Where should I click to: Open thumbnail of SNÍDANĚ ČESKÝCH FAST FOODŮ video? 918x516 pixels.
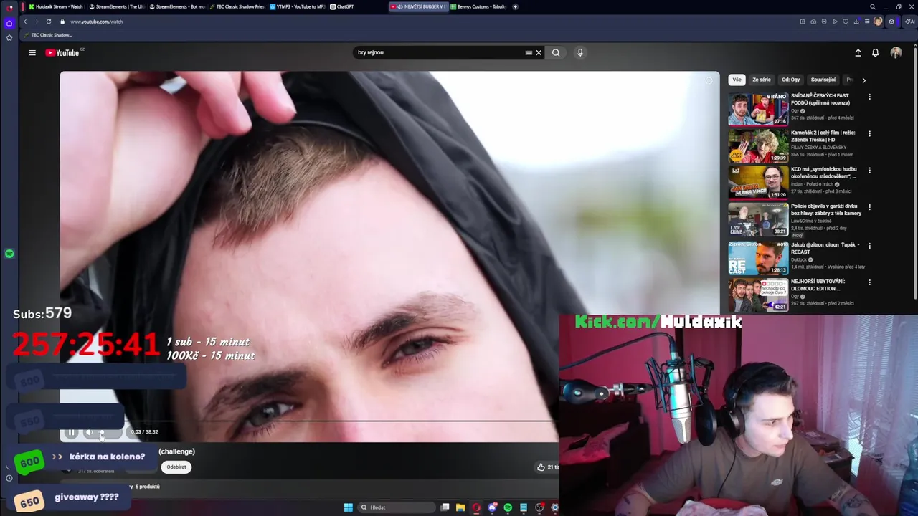click(758, 109)
